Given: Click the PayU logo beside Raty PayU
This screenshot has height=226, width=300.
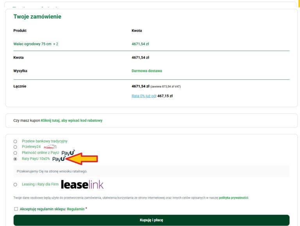Looking at the screenshot, I should 59,159.
